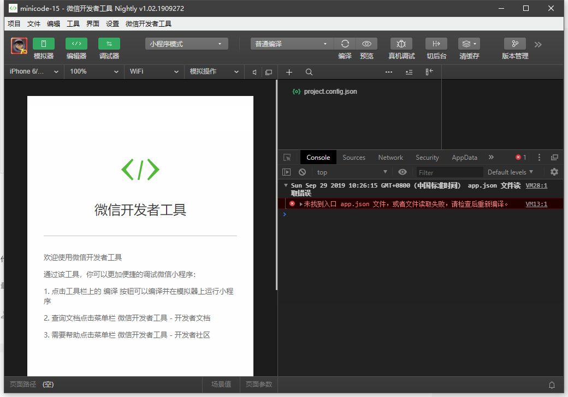Show more devtools tabs
Screen dimensions: 568x397
(x=491, y=157)
